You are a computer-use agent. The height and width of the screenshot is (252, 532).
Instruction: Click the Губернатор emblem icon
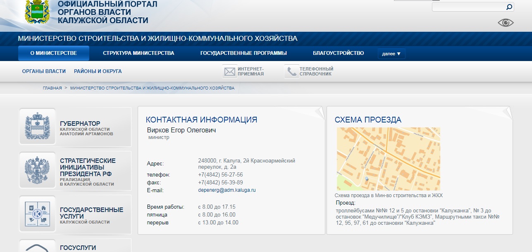[37, 127]
